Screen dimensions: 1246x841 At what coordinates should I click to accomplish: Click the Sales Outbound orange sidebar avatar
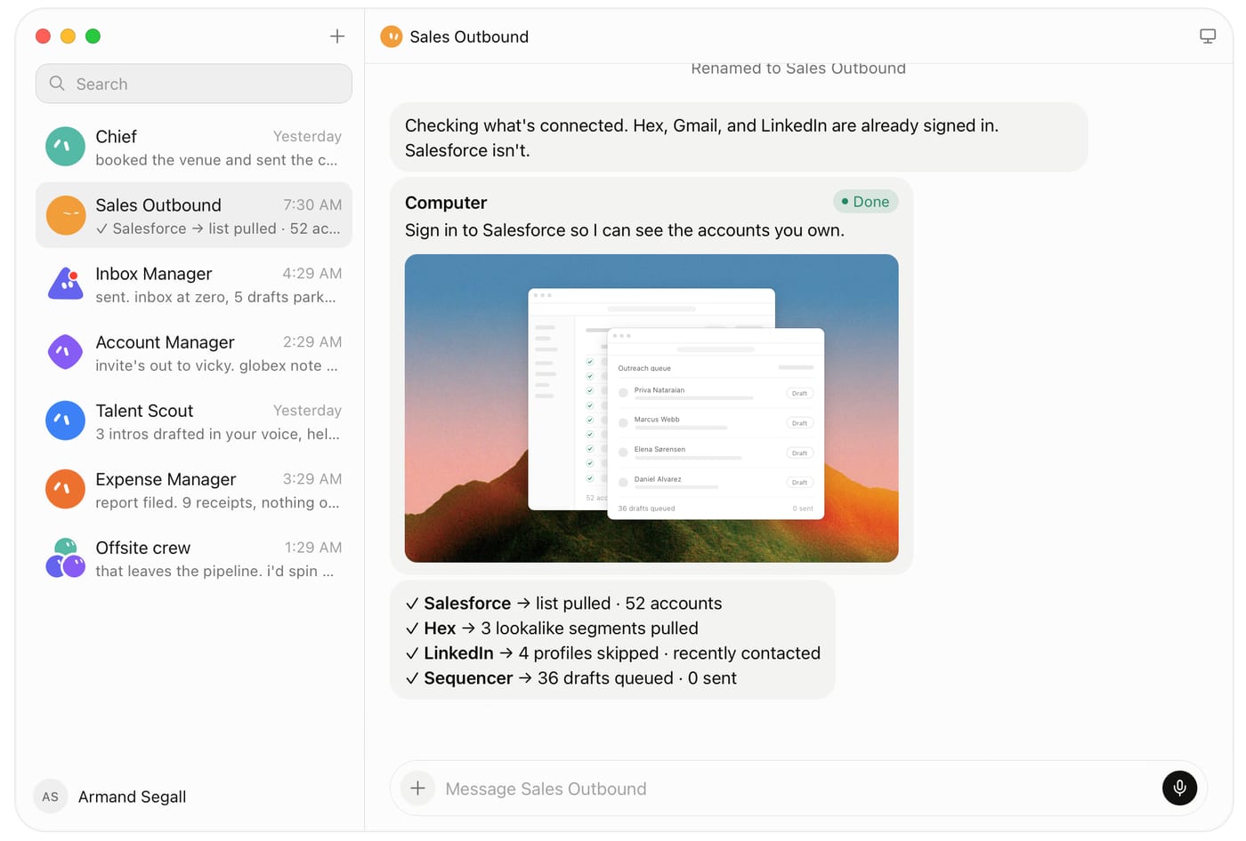click(x=65, y=215)
